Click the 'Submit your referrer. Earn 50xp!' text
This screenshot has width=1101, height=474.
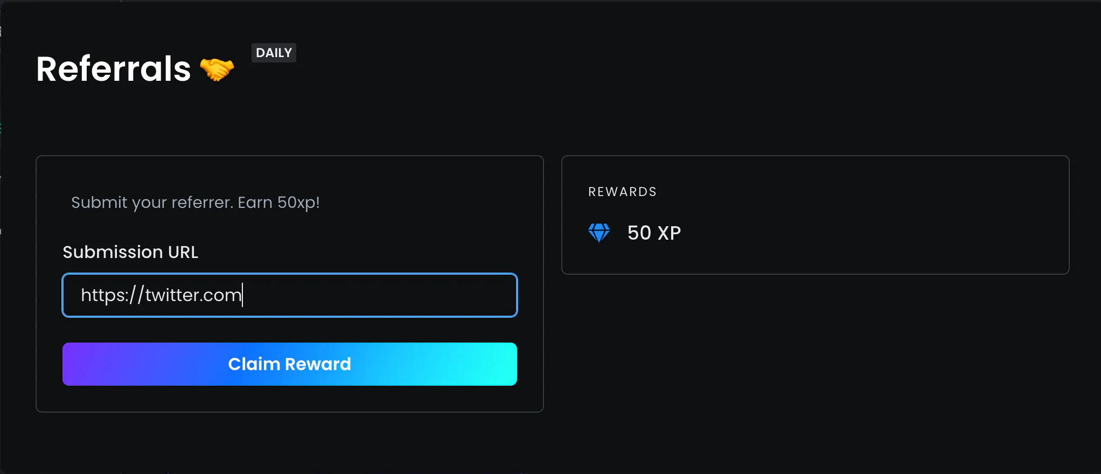[196, 203]
